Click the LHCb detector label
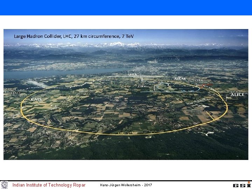Viewport: 252px width, 189px height. pos(133,75)
